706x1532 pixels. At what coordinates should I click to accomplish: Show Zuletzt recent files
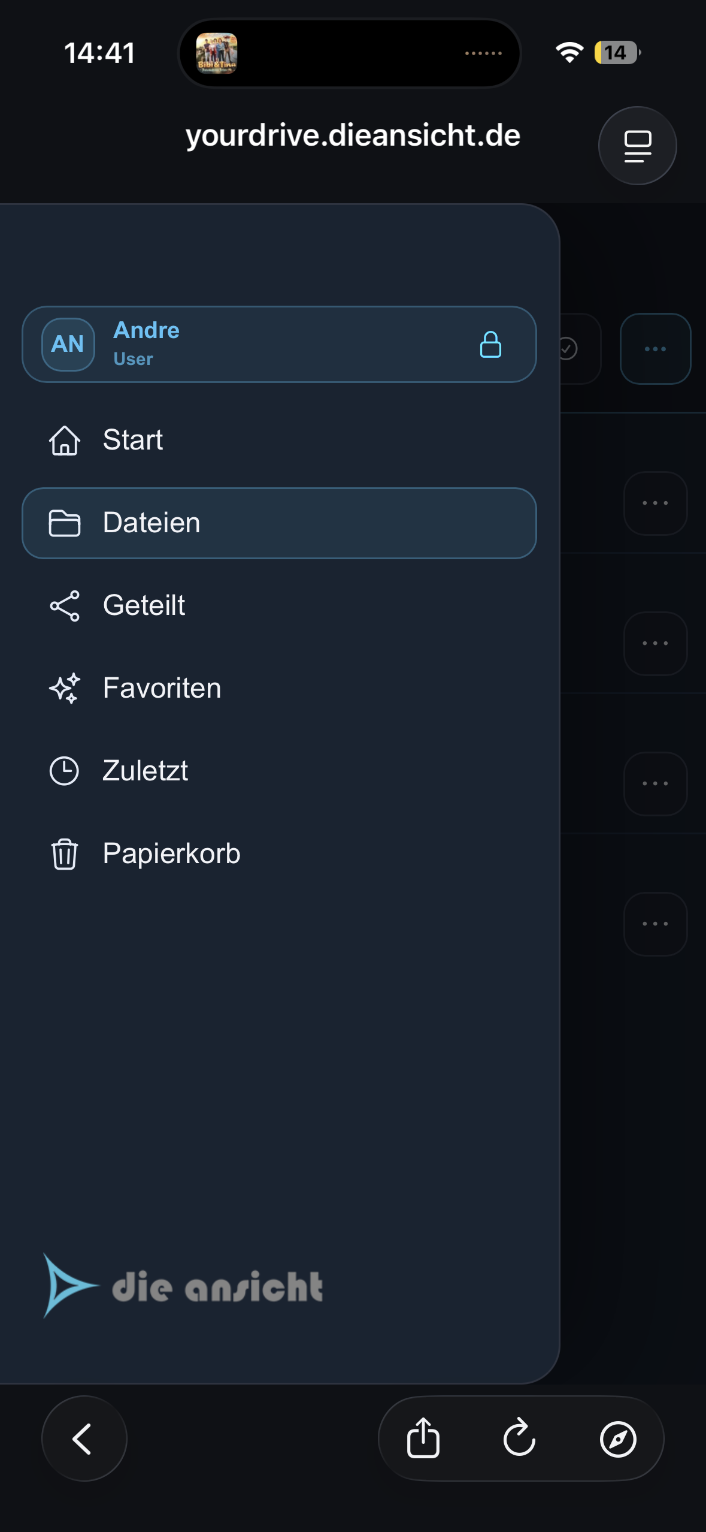coord(279,771)
